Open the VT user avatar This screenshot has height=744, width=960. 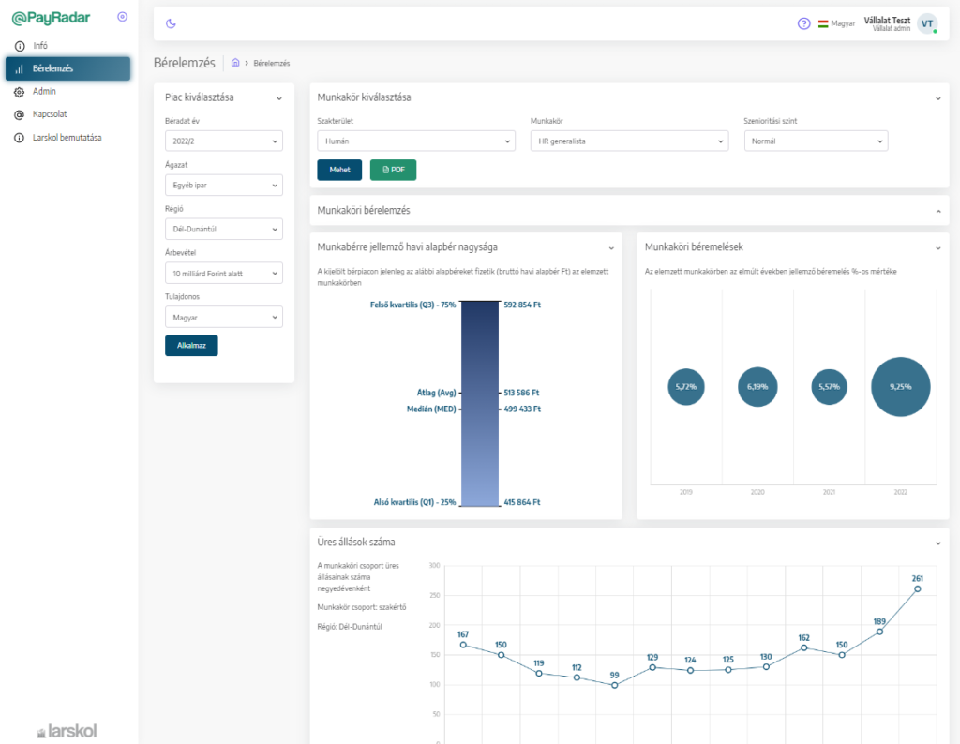[x=926, y=23]
